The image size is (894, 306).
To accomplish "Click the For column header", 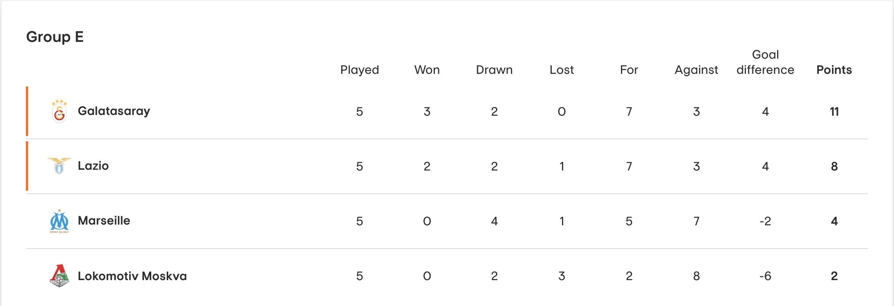I will pyautogui.click(x=629, y=70).
